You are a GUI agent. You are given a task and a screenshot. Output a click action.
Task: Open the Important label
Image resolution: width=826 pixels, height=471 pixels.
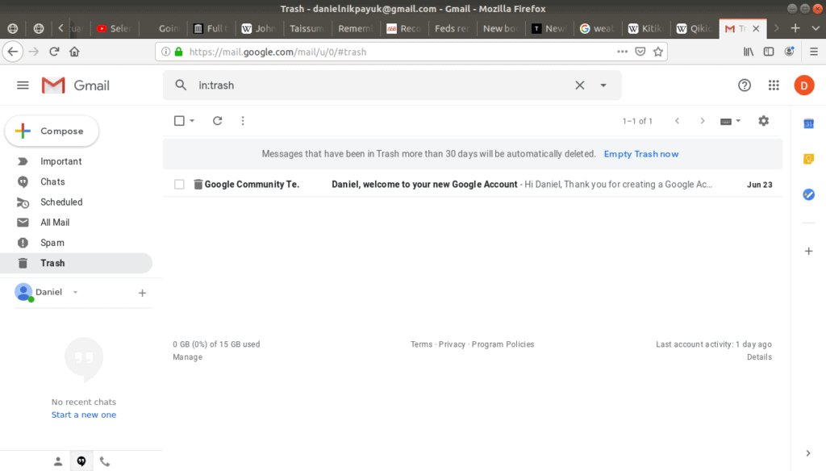(x=61, y=161)
